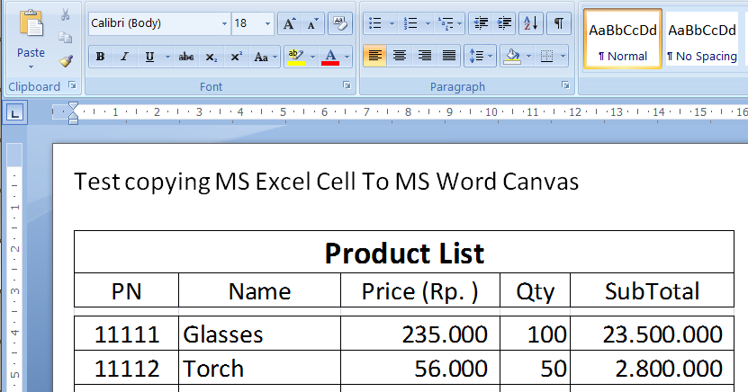
Task: Expand the font size dropdown arrow
Action: (267, 23)
